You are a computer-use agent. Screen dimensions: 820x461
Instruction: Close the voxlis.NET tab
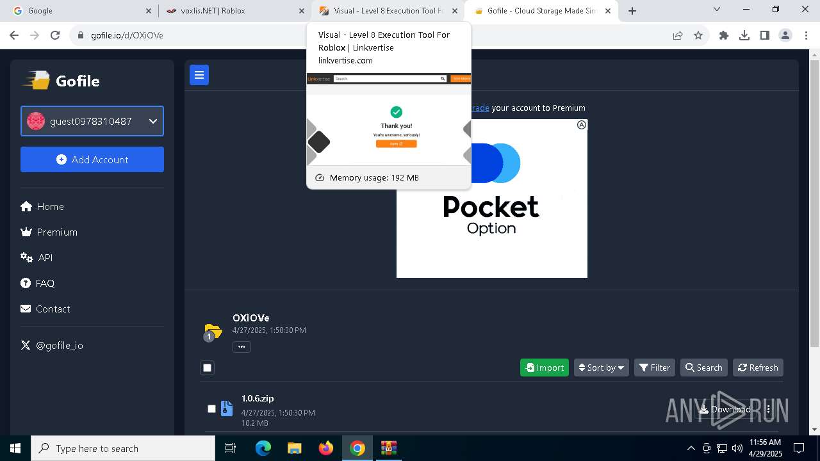tap(302, 11)
